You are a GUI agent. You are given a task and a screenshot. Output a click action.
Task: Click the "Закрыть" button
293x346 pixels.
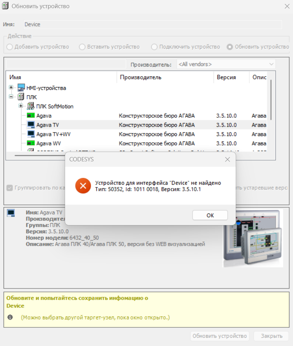click(271, 336)
